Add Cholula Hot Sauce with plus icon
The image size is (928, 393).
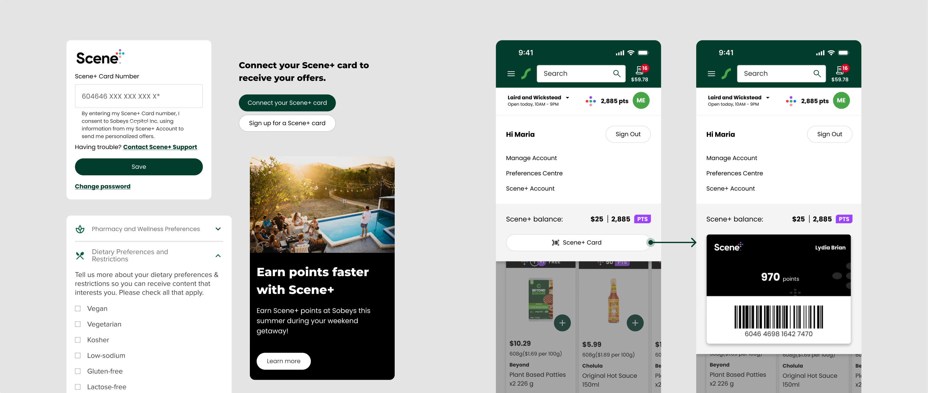pos(635,323)
